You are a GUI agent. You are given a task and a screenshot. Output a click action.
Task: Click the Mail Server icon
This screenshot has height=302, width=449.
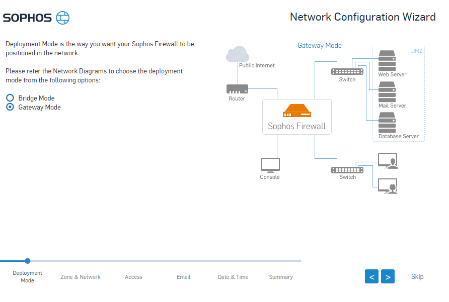click(387, 92)
